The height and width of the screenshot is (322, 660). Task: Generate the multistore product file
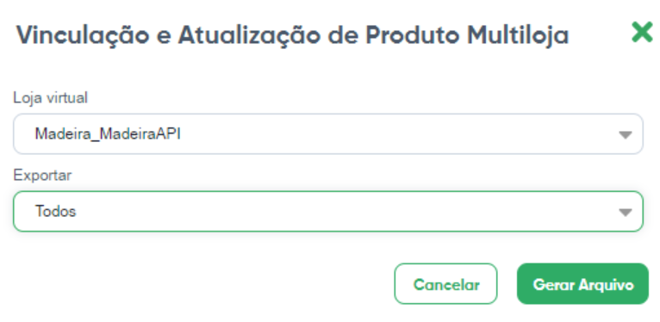[582, 284]
